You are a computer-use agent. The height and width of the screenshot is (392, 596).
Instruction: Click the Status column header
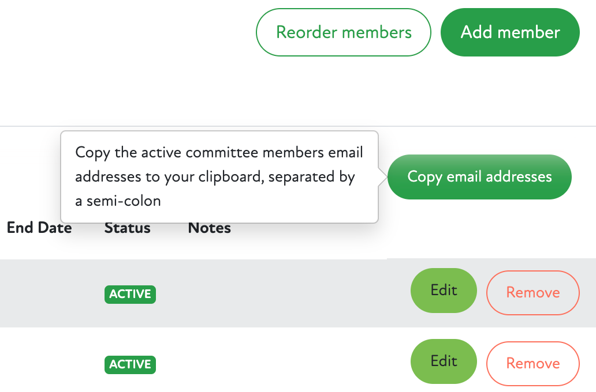(x=127, y=228)
